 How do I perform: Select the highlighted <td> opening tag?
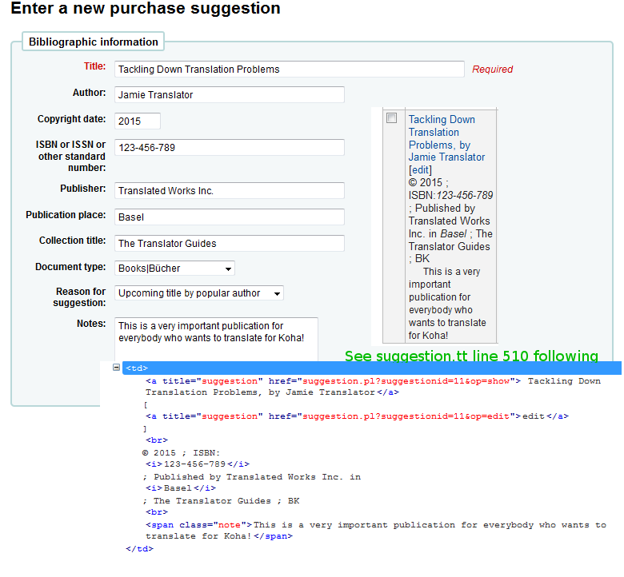point(136,368)
